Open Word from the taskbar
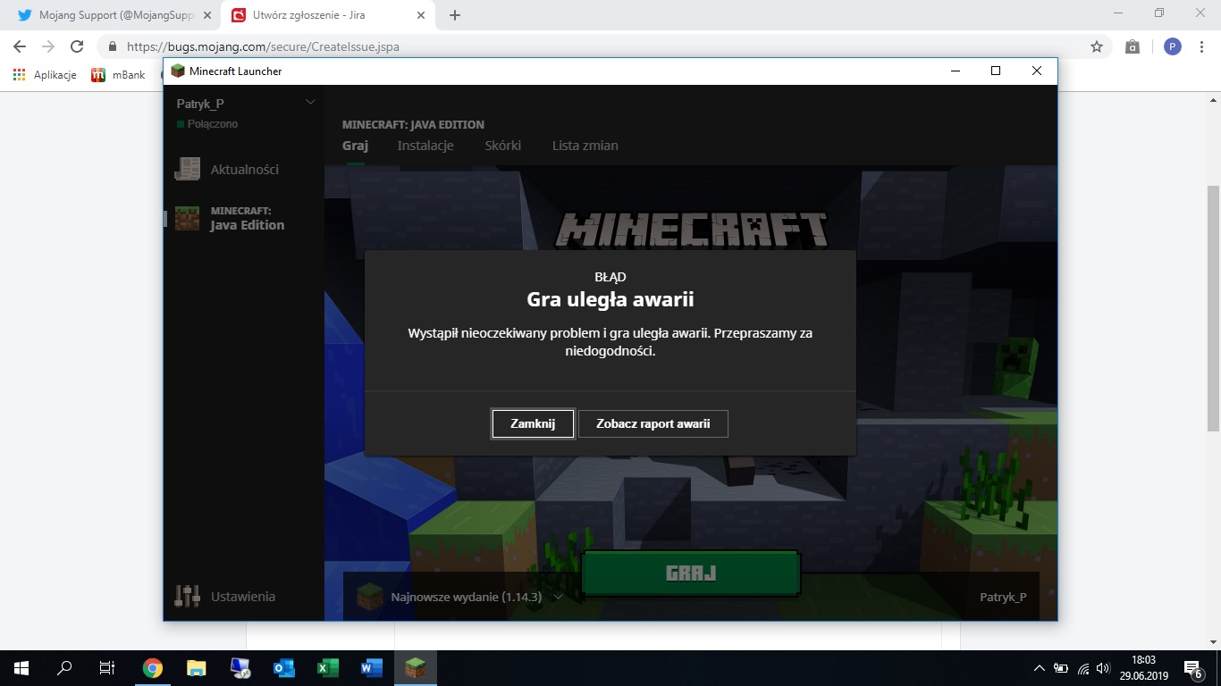This screenshot has height=686, width=1221. pyautogui.click(x=372, y=668)
